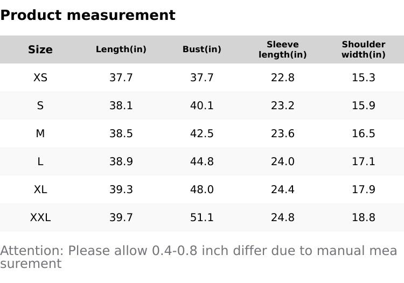Viewport: 404px width, 283px height.
Task: Click the Attention manual measurement note
Action: pyautogui.click(x=198, y=257)
